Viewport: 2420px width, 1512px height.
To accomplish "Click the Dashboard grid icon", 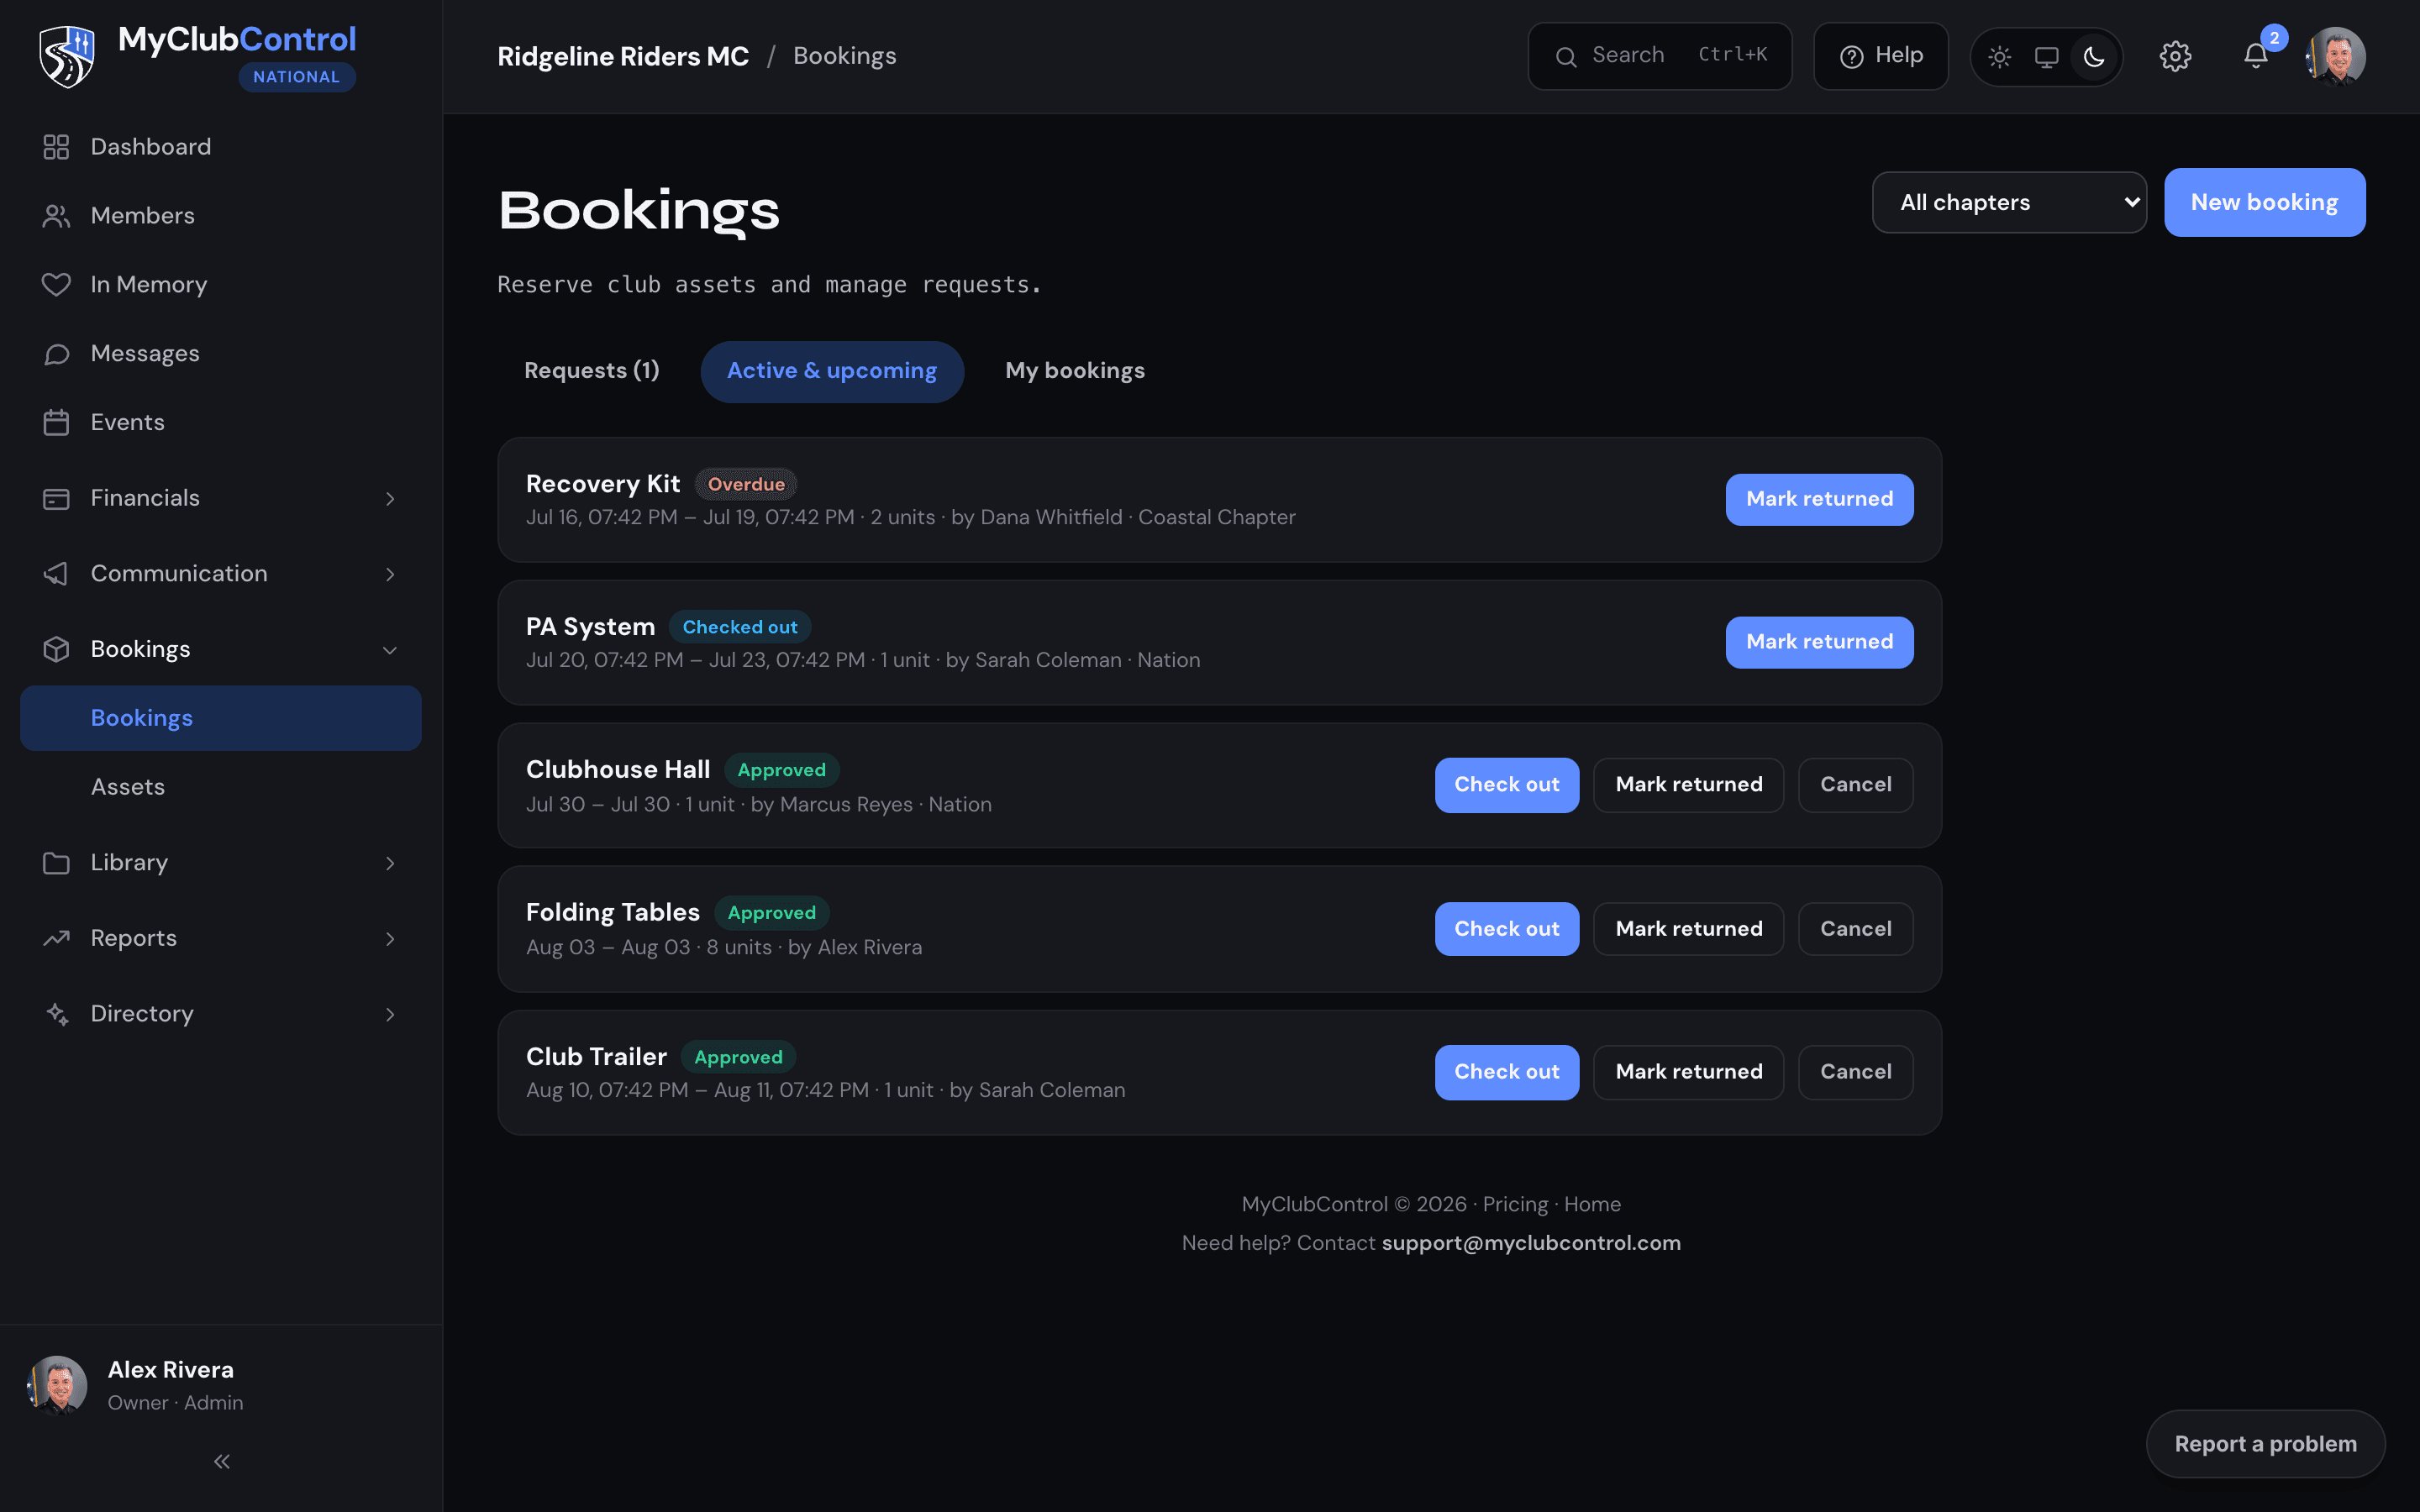I will pos(56,147).
